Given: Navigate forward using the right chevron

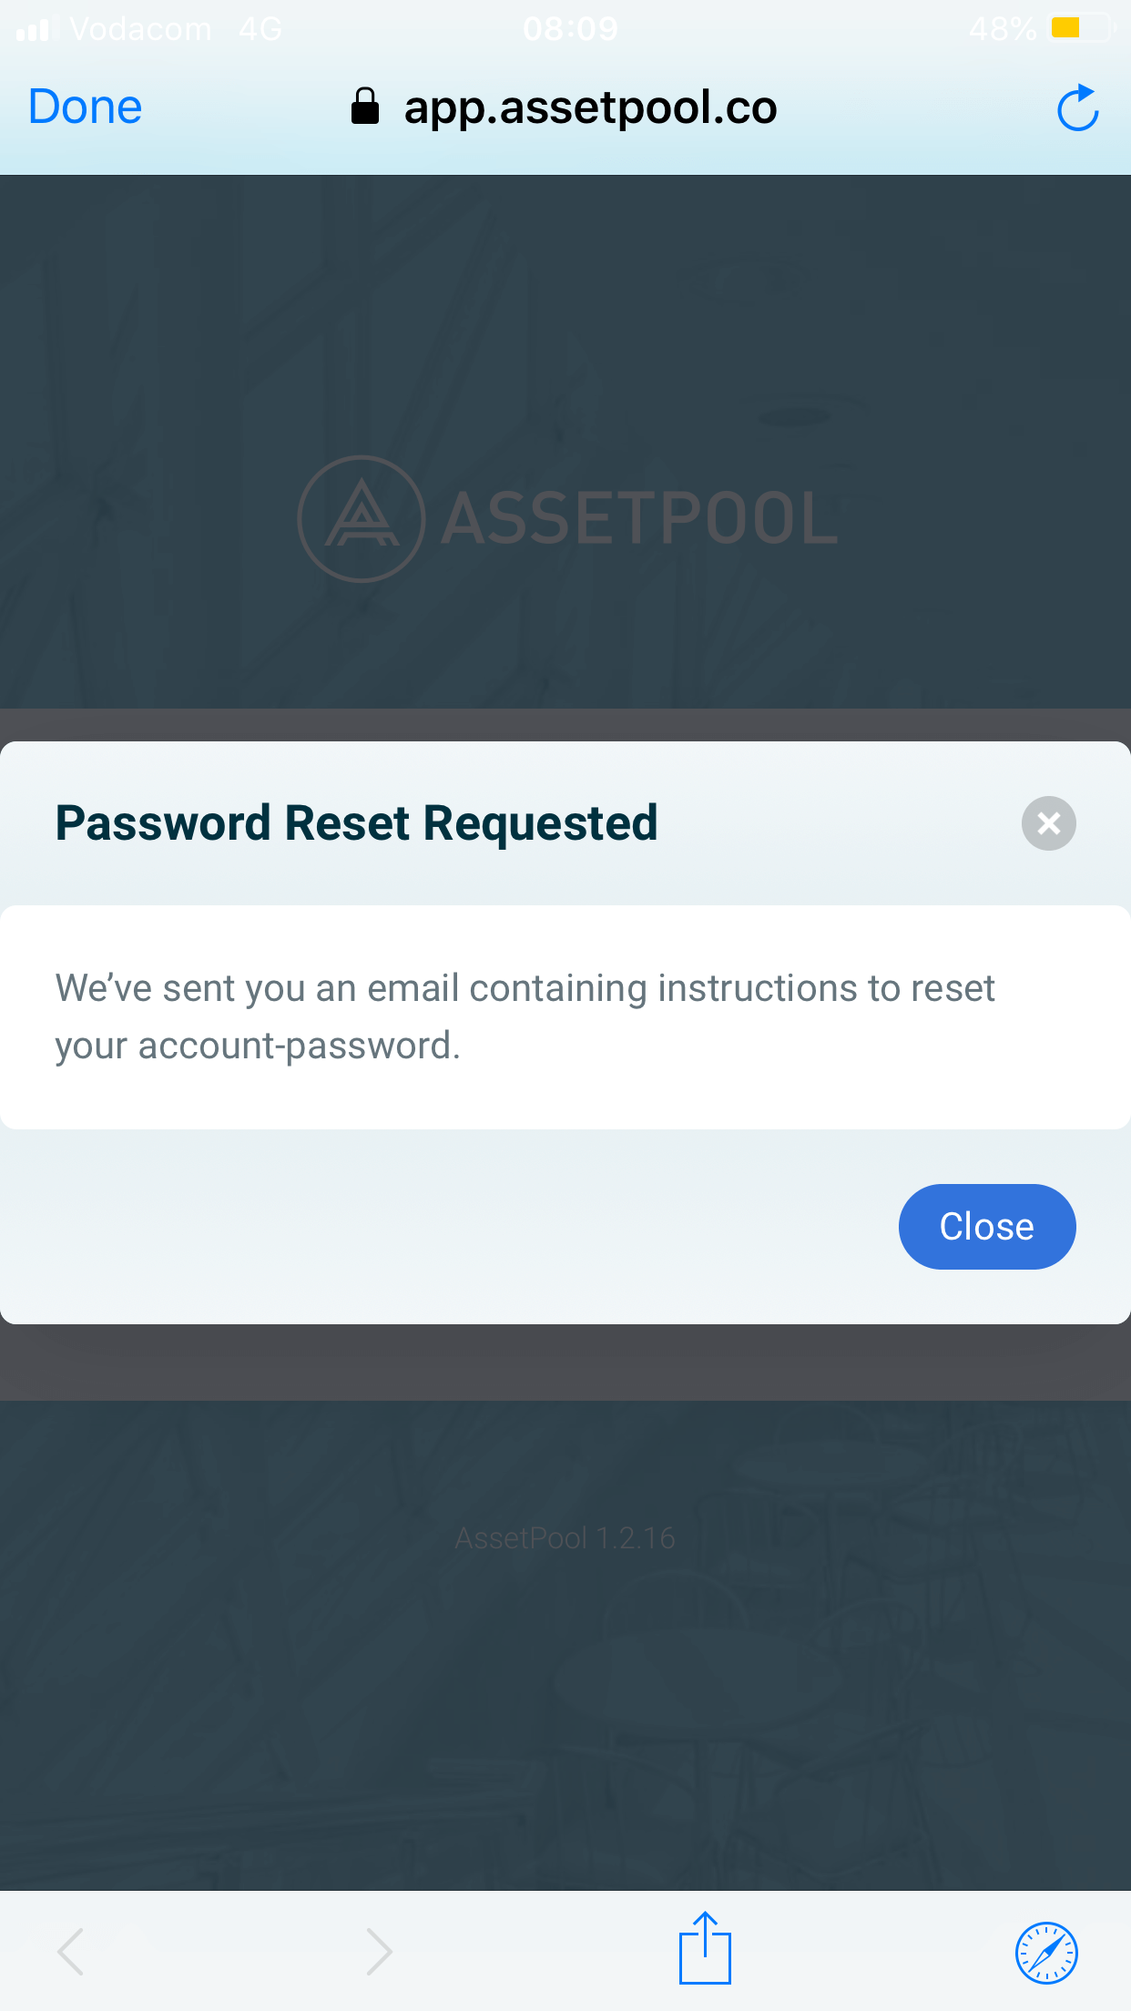Looking at the screenshot, I should (380, 1949).
